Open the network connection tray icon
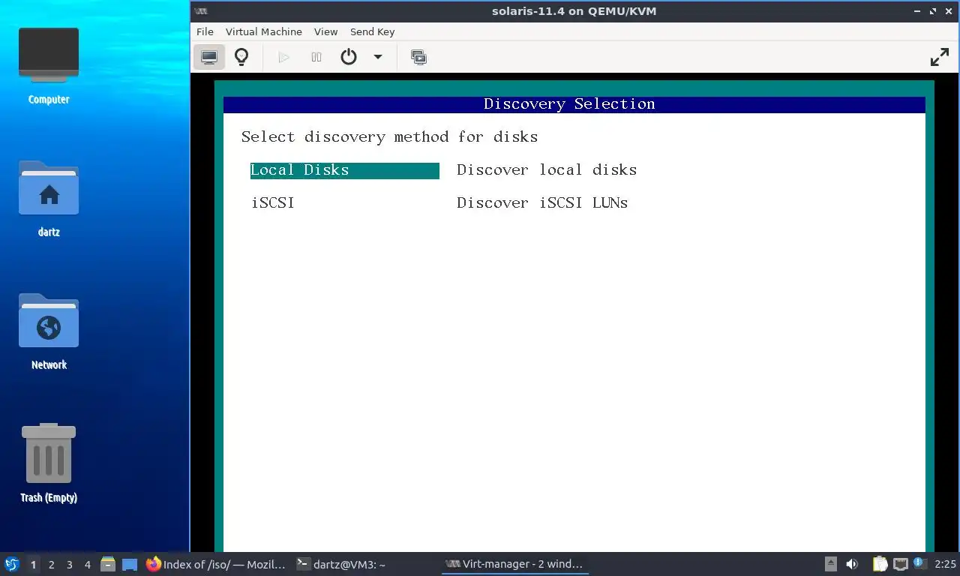Image resolution: width=960 pixels, height=576 pixels. [900, 564]
